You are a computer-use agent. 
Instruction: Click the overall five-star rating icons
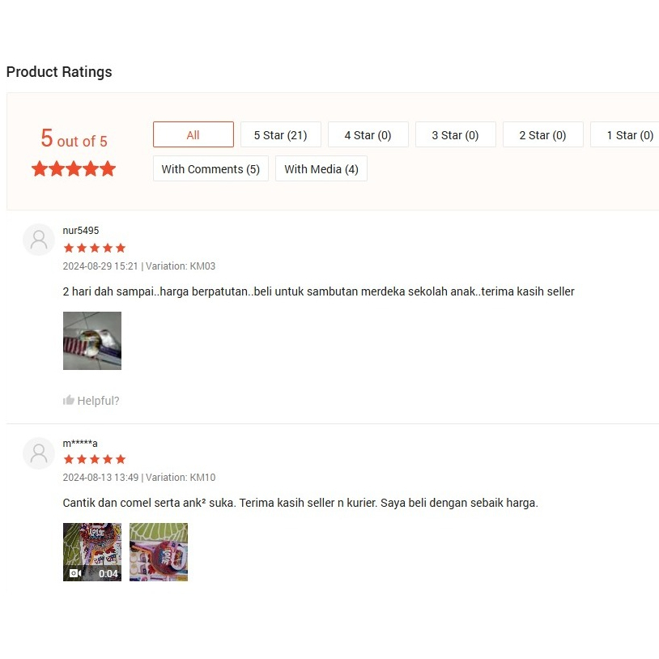coord(74,169)
